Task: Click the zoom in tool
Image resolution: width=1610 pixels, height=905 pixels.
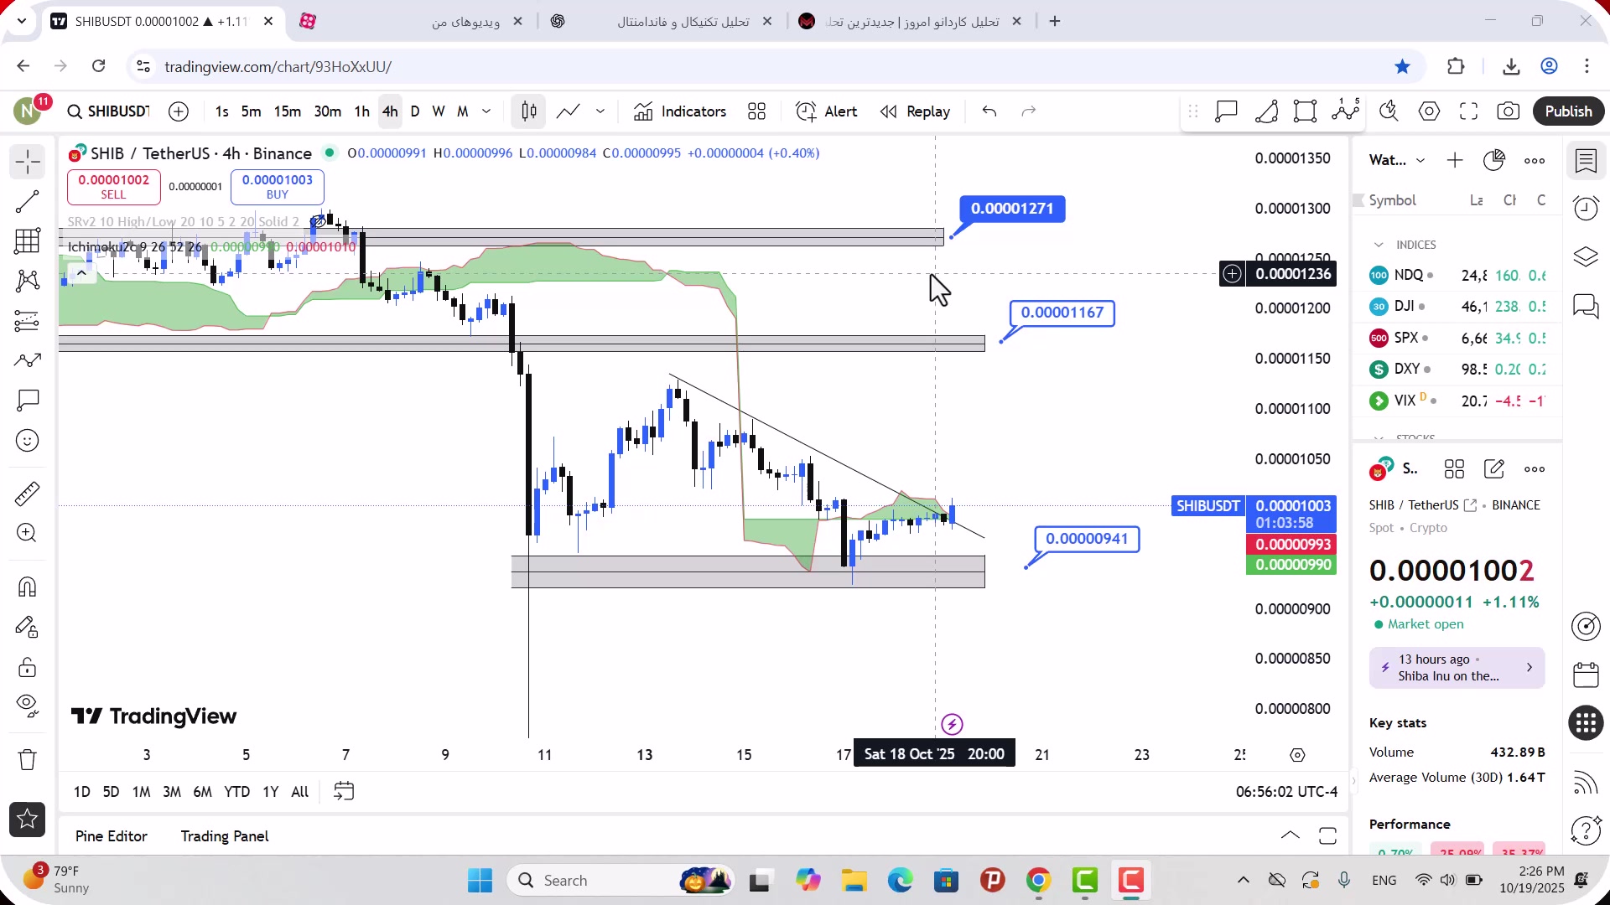Action: [x=27, y=534]
